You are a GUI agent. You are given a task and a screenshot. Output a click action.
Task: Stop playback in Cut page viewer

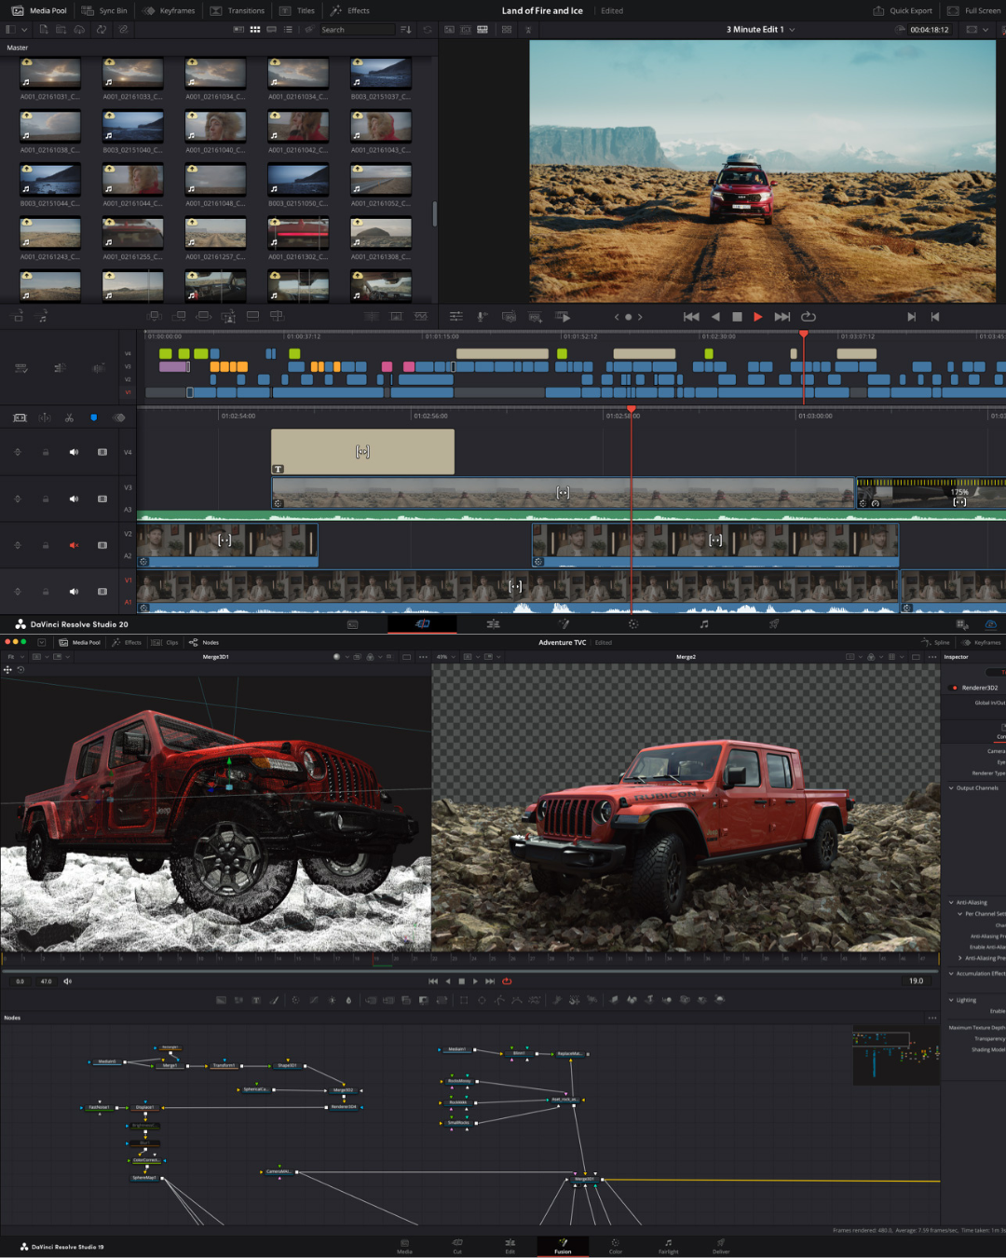737,317
